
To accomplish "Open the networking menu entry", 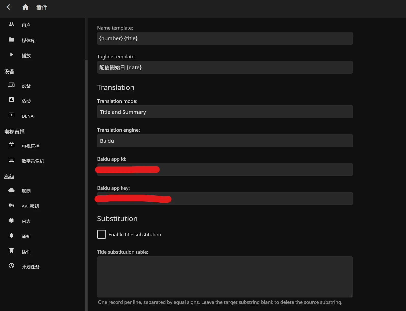I will pyautogui.click(x=26, y=191).
